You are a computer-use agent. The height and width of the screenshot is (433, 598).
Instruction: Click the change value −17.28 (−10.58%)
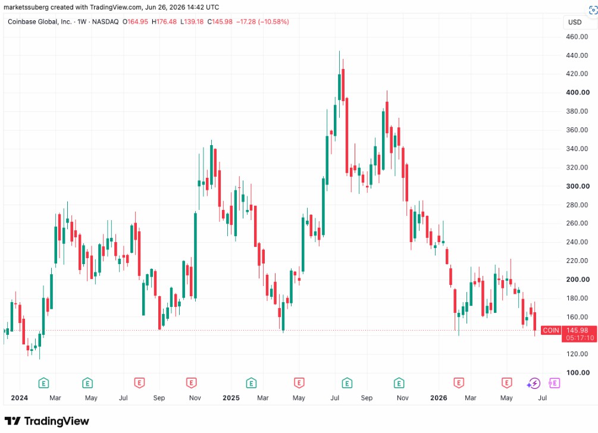262,22
